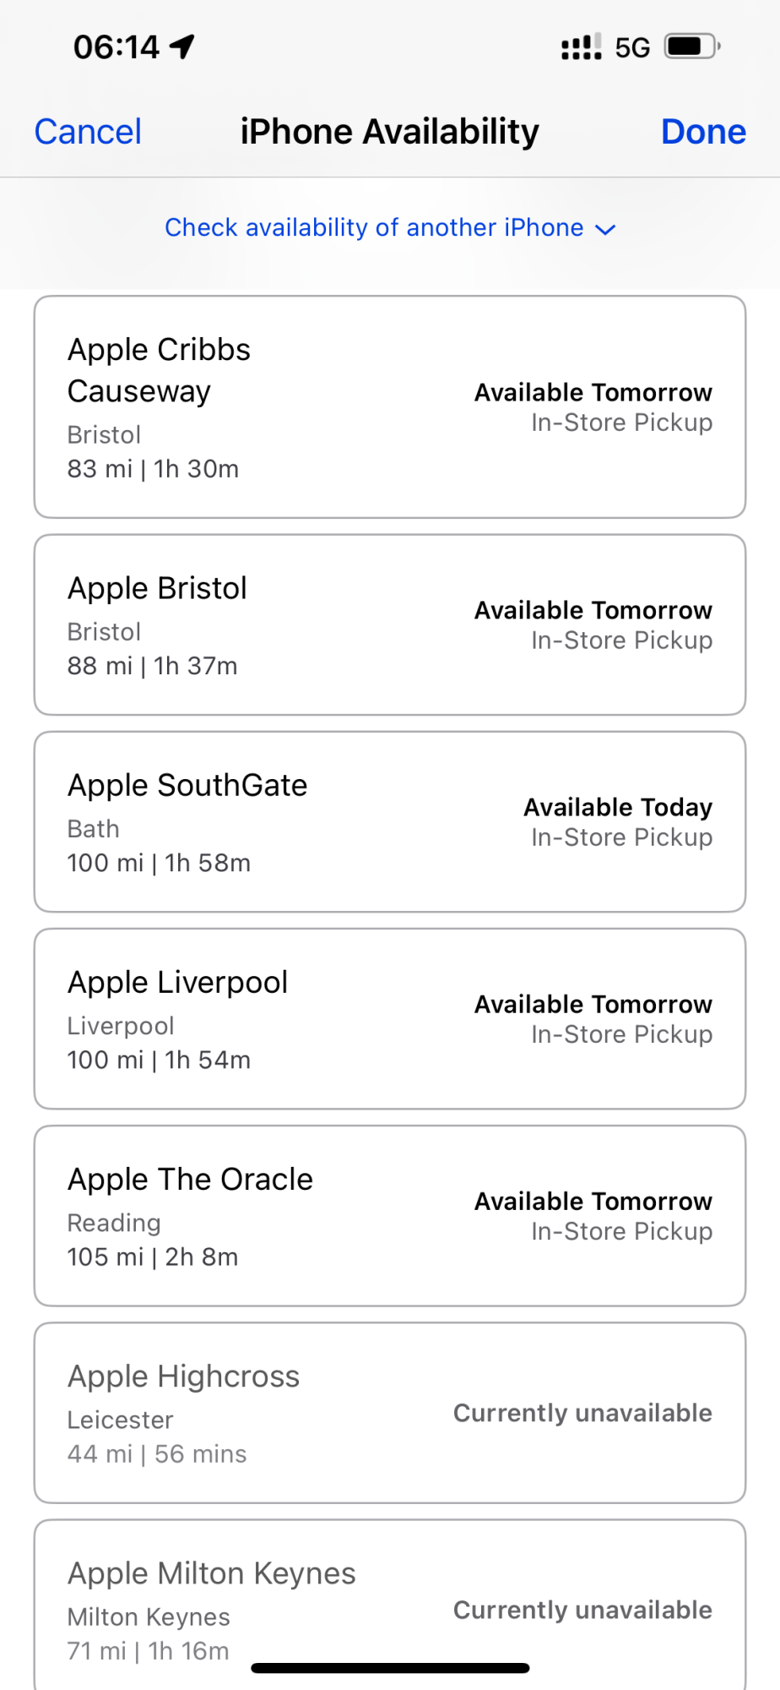The height and width of the screenshot is (1690, 780).
Task: Expand the chevron next to Check availability
Action: [605, 229]
